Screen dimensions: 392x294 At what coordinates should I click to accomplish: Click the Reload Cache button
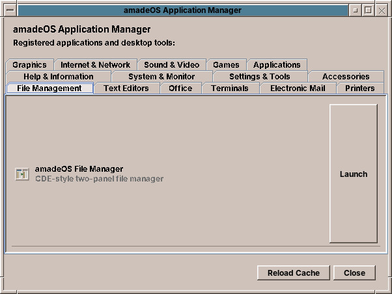click(x=294, y=273)
